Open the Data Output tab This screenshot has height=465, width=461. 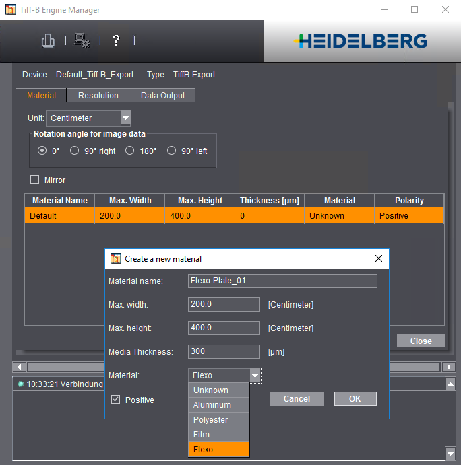coord(162,96)
